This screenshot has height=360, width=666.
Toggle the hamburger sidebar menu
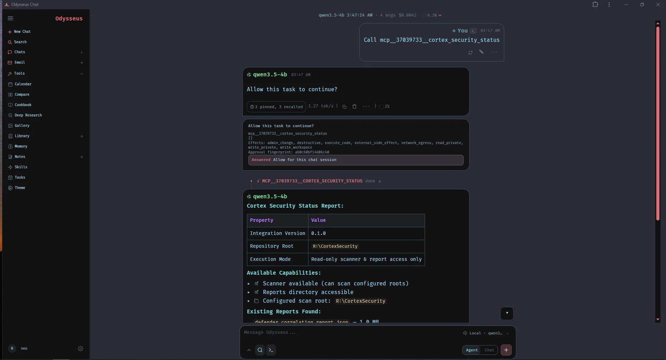10,18
